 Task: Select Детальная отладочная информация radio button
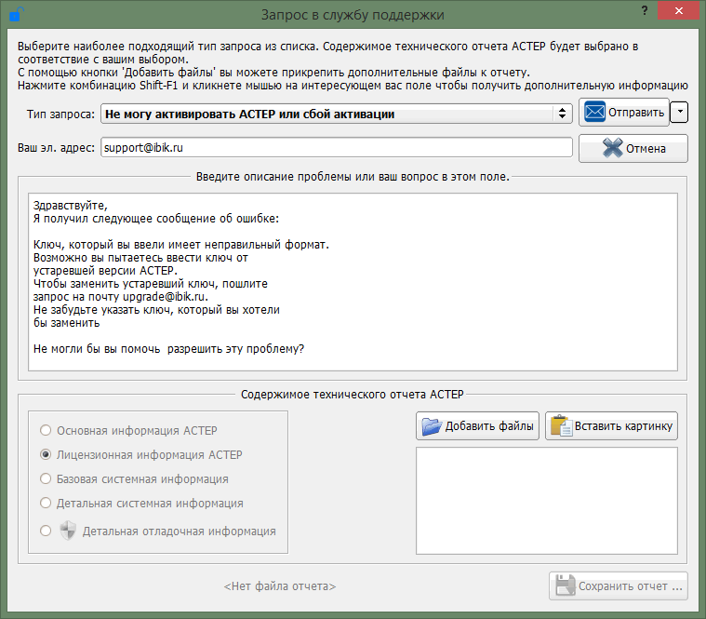46,531
